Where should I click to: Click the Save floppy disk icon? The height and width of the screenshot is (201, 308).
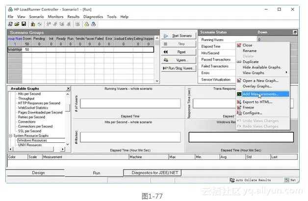(24, 24)
